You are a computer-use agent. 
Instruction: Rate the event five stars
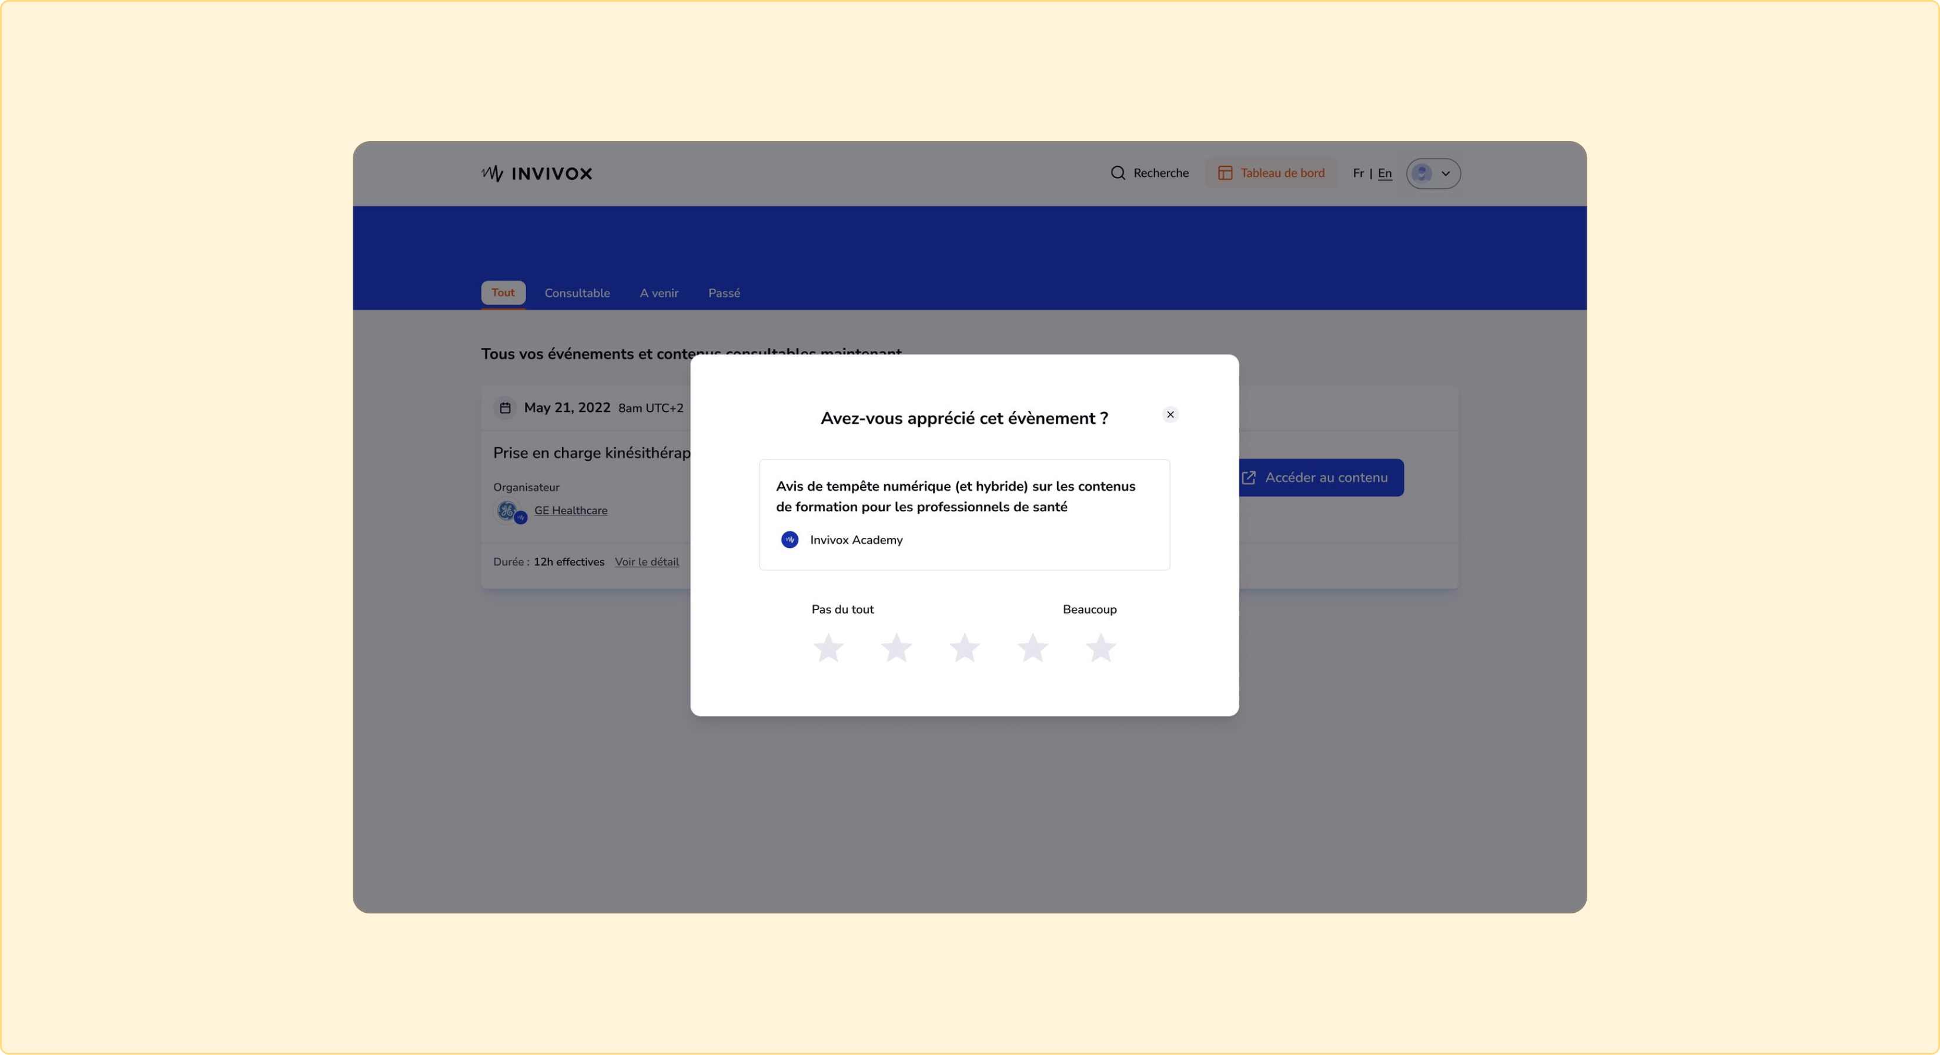coord(1101,648)
